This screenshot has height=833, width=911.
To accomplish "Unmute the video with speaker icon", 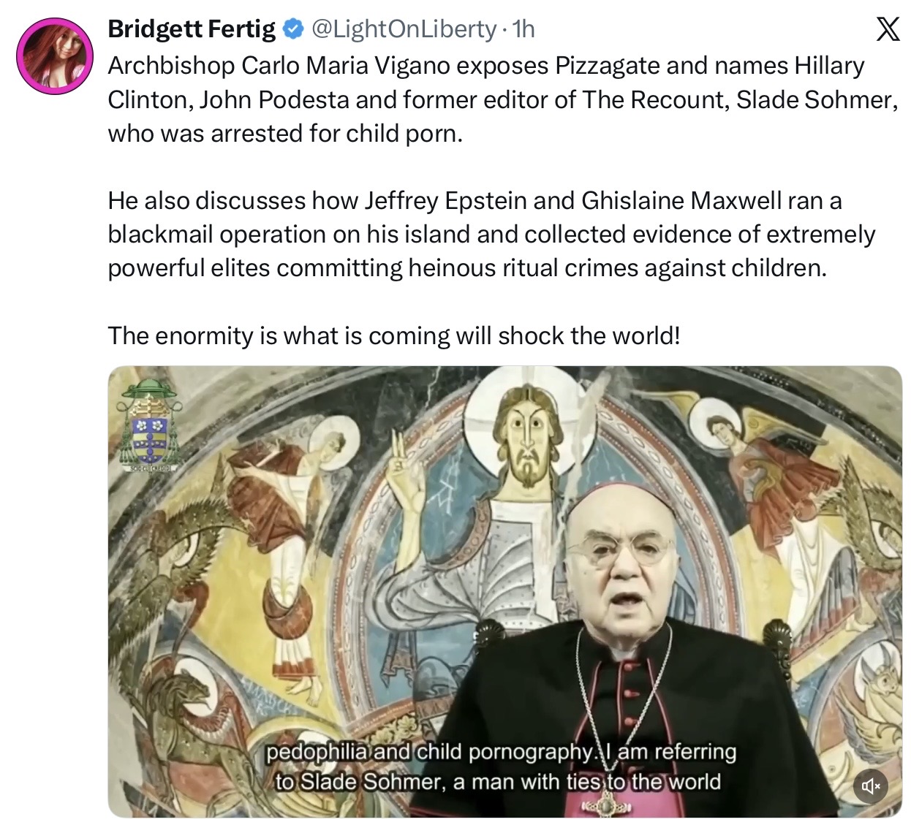I will point(871,786).
